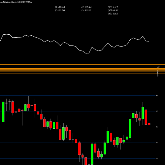Select the 'OH: 0.83' value
165x165 pixels.
pyautogui.click(x=113, y=11)
